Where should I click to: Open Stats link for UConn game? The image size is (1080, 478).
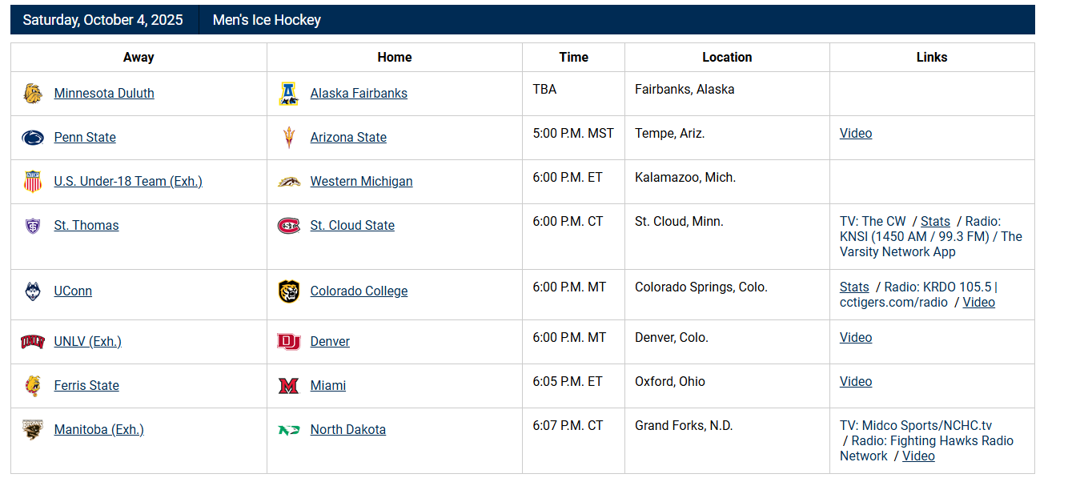(854, 287)
